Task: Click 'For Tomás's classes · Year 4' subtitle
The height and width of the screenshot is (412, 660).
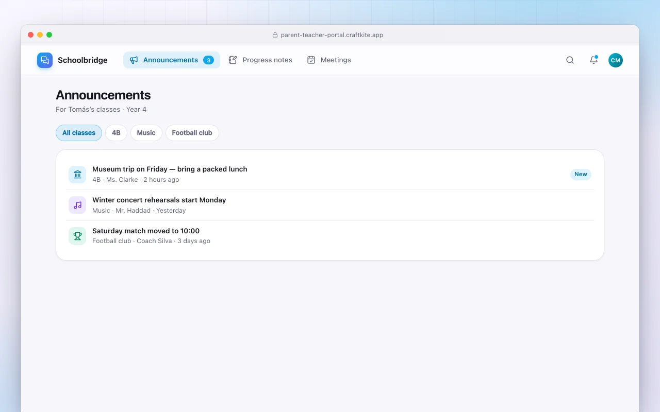Action: point(101,109)
